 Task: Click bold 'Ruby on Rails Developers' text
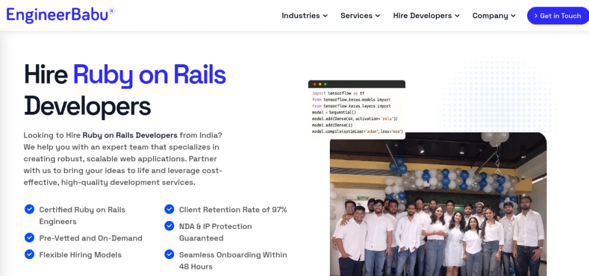tap(130, 135)
